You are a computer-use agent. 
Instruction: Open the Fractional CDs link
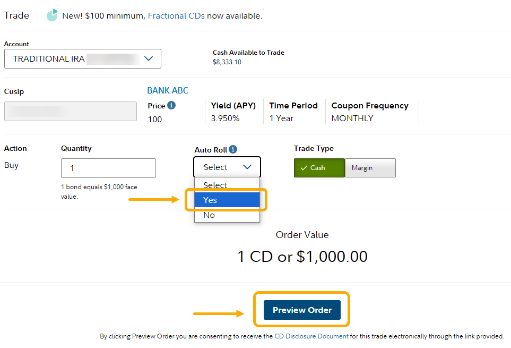pos(176,16)
